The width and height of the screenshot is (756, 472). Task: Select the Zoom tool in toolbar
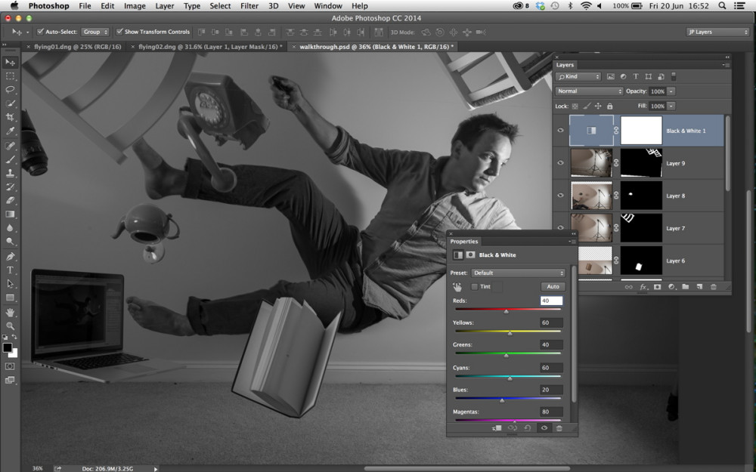click(10, 325)
